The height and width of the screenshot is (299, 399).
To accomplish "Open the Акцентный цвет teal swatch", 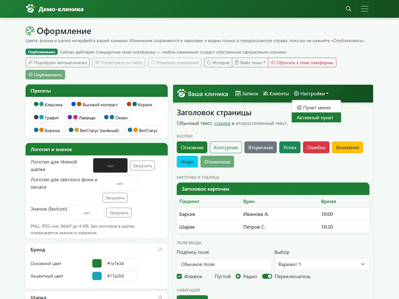I will pos(97,276).
